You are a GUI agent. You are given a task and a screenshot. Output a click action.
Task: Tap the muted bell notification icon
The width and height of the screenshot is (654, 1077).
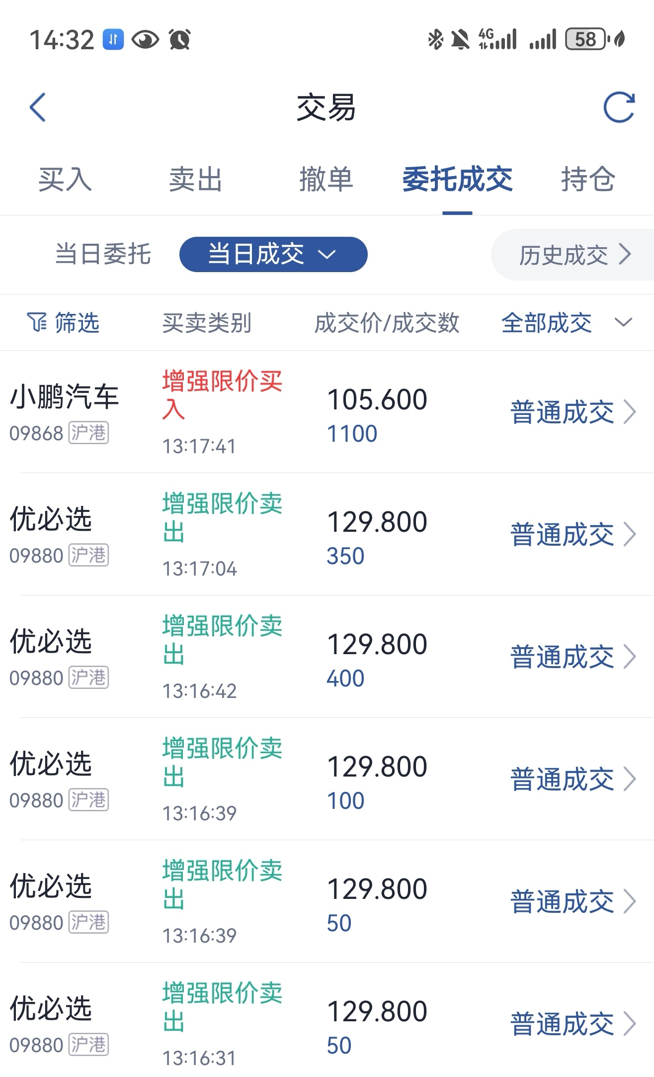(x=460, y=39)
